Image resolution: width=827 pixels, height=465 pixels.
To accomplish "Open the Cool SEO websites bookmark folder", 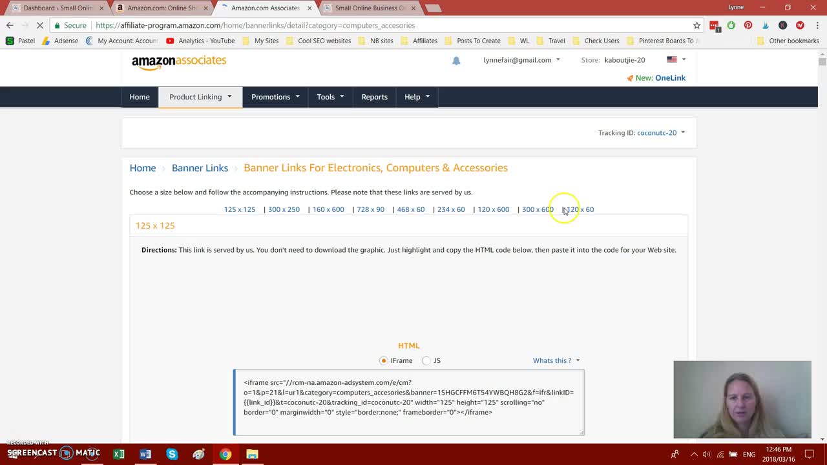I will (x=318, y=41).
